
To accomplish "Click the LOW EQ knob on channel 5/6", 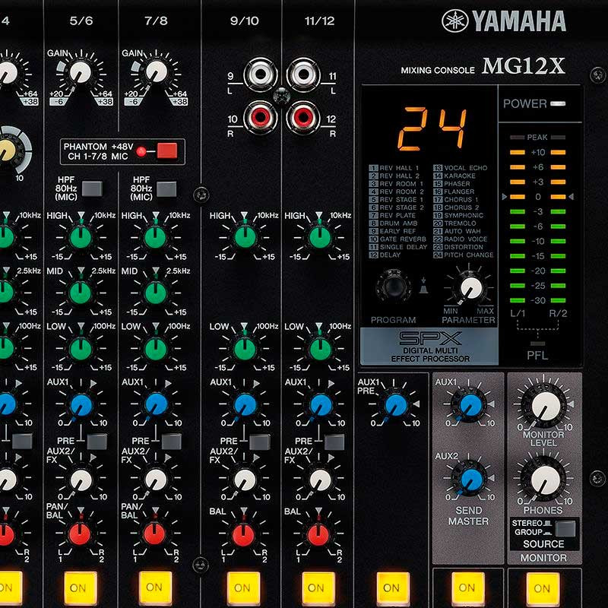I will pyautogui.click(x=81, y=348).
